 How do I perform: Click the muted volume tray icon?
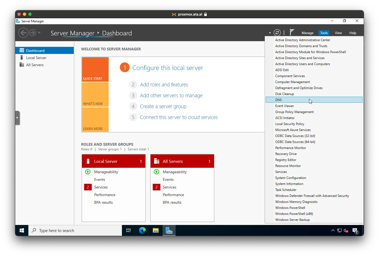point(346,230)
